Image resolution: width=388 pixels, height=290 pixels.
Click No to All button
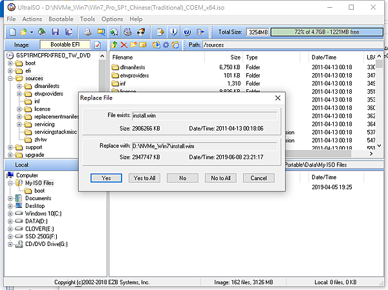[221, 178]
